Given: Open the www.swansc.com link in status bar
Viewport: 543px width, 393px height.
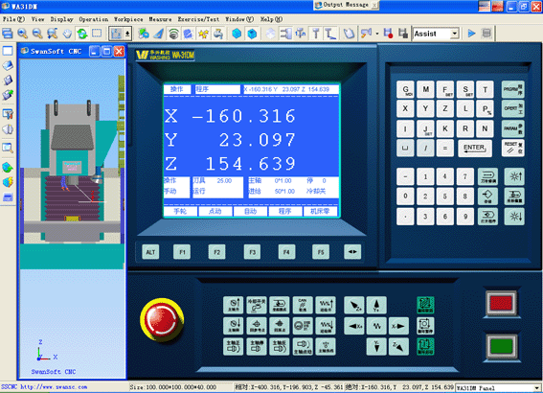Looking at the screenshot, I should (54, 387).
